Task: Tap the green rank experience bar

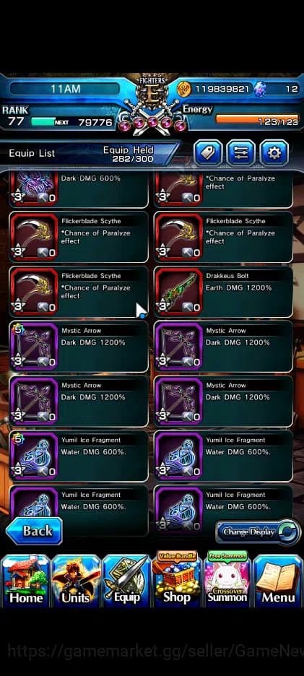Action: point(43,122)
